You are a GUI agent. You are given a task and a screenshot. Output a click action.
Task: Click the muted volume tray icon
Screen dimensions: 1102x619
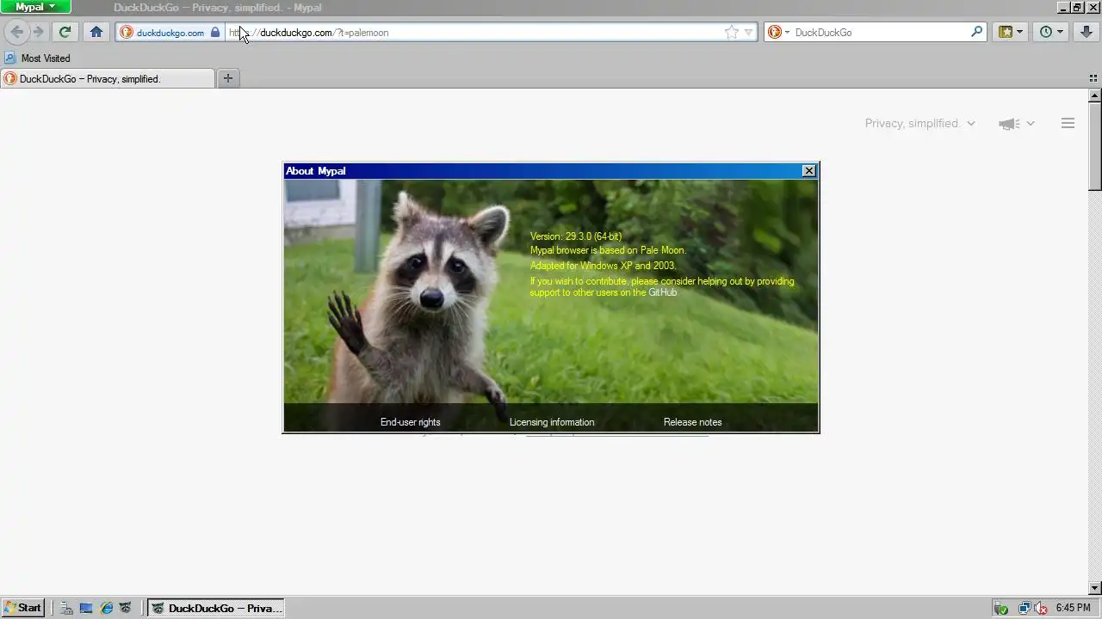click(x=1040, y=608)
